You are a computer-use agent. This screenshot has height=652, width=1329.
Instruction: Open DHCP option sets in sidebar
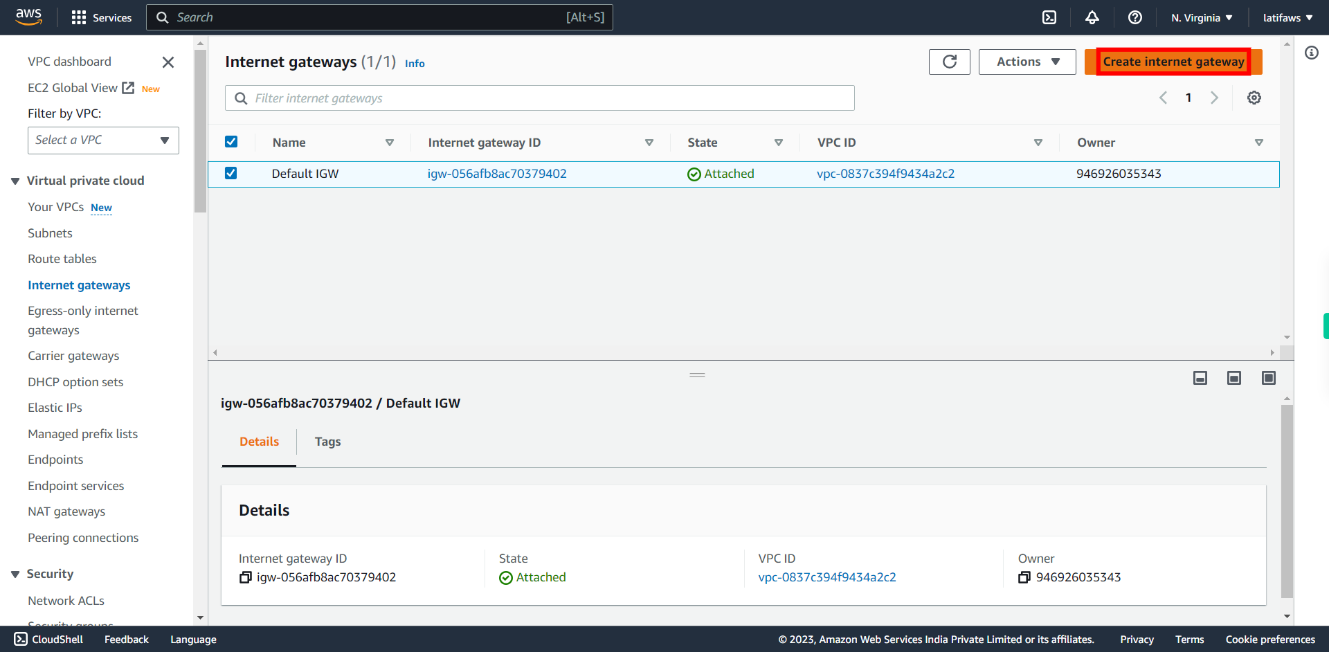pyautogui.click(x=75, y=382)
